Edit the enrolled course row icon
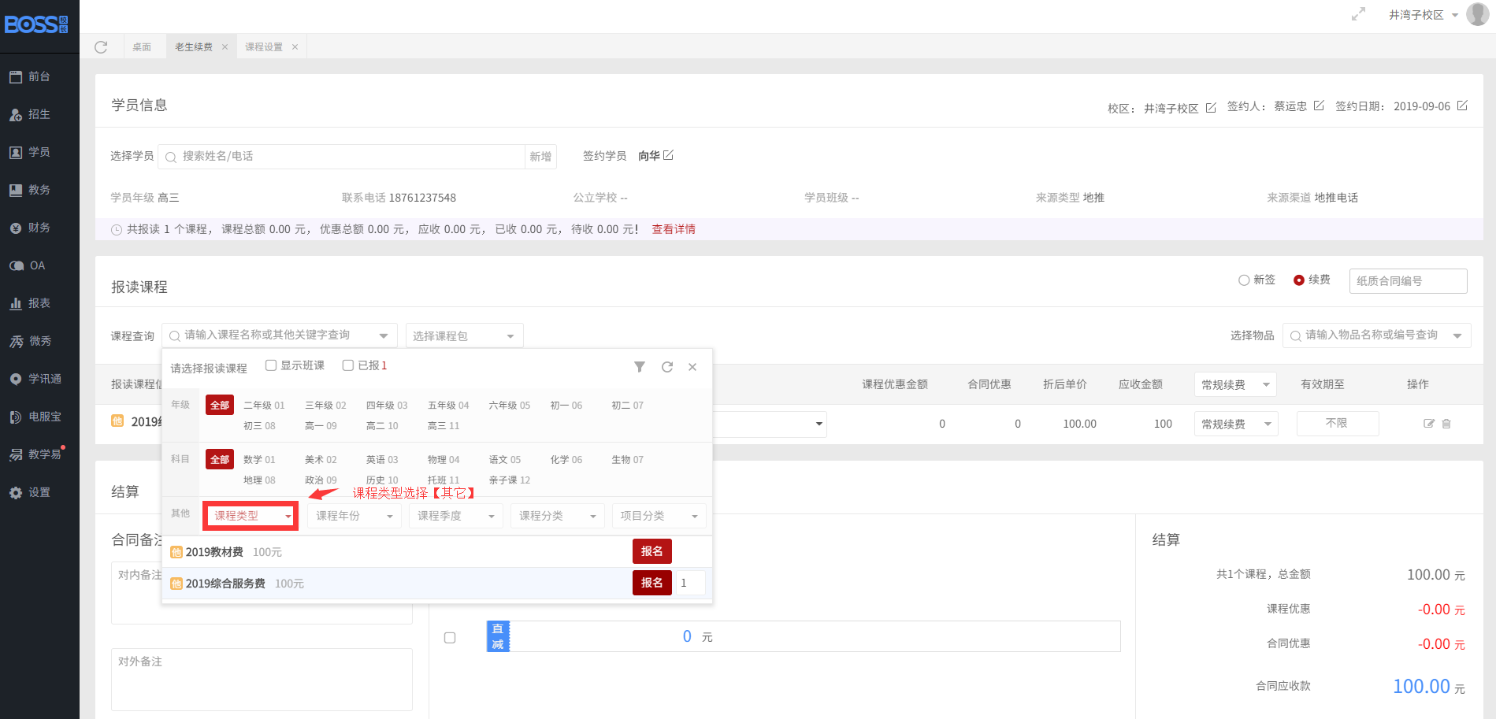Screen dimensions: 1496x719 pos(1429,424)
